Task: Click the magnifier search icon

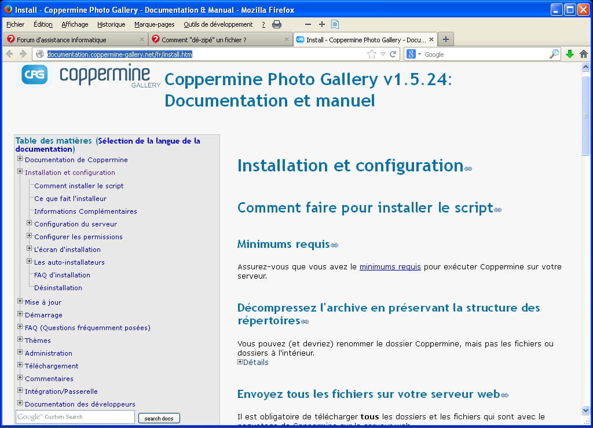Action: (554, 54)
